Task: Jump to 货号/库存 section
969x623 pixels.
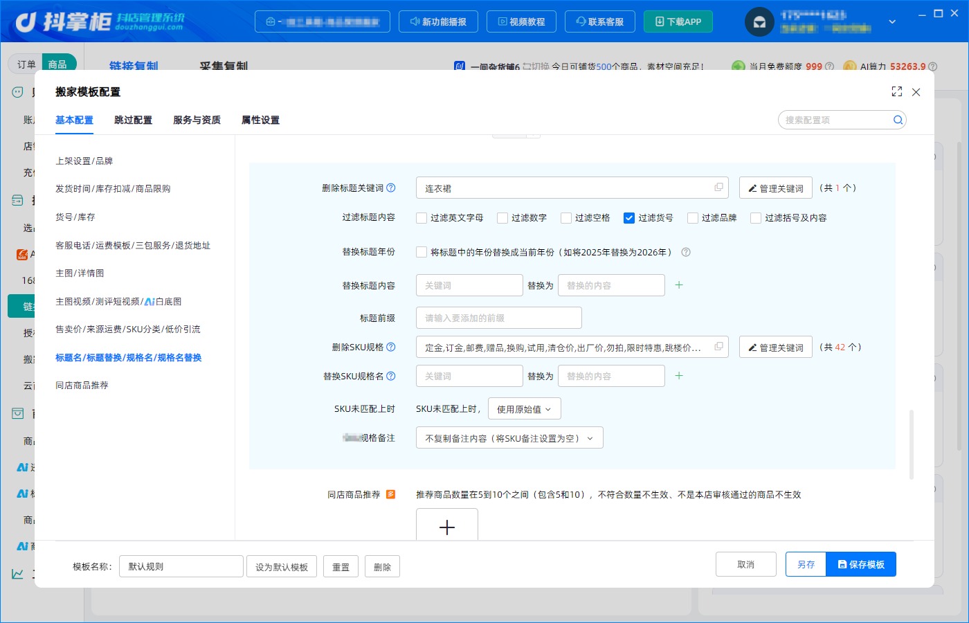Action: pos(75,217)
